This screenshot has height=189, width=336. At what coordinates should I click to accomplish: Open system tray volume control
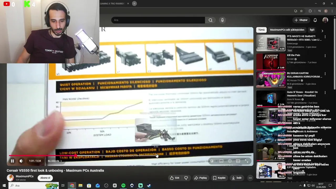pos(313,186)
